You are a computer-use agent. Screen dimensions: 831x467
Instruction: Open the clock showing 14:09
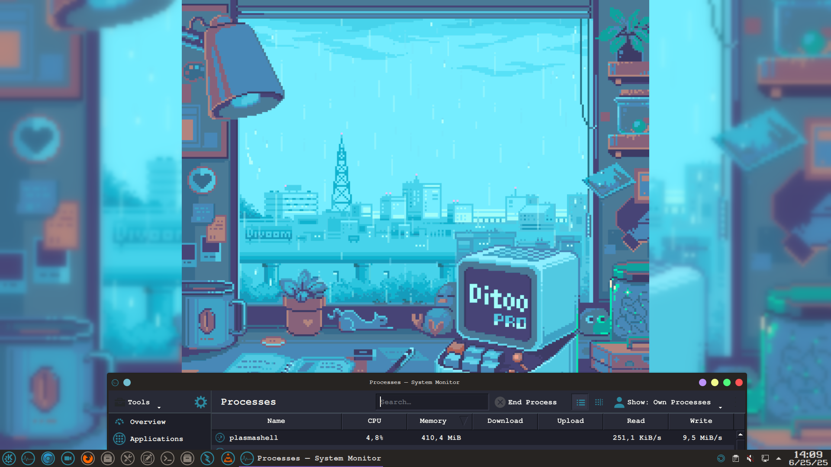click(808, 458)
